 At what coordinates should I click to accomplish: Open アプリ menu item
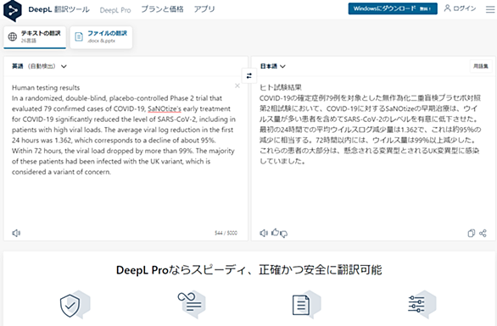point(204,9)
